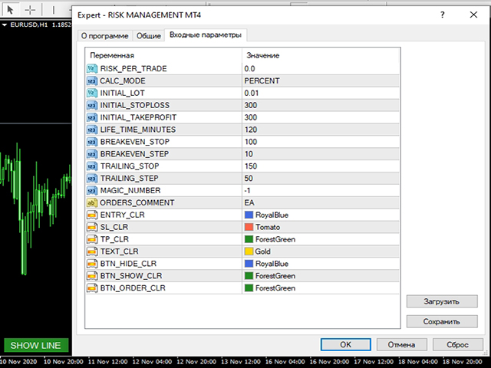The image size is (491, 368).
Task: Click the SHOW LINE chart button
Action: [36, 345]
